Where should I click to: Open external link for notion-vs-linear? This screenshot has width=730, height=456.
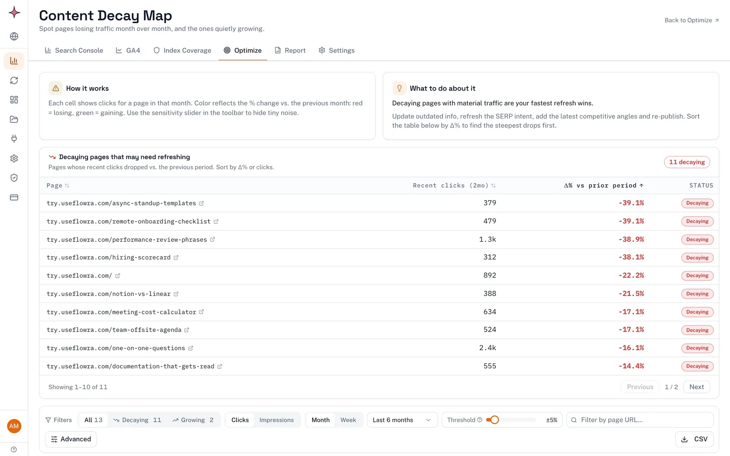pyautogui.click(x=176, y=294)
